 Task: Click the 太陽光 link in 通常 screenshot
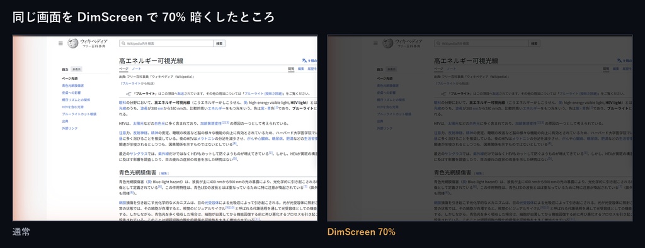coord(137,123)
